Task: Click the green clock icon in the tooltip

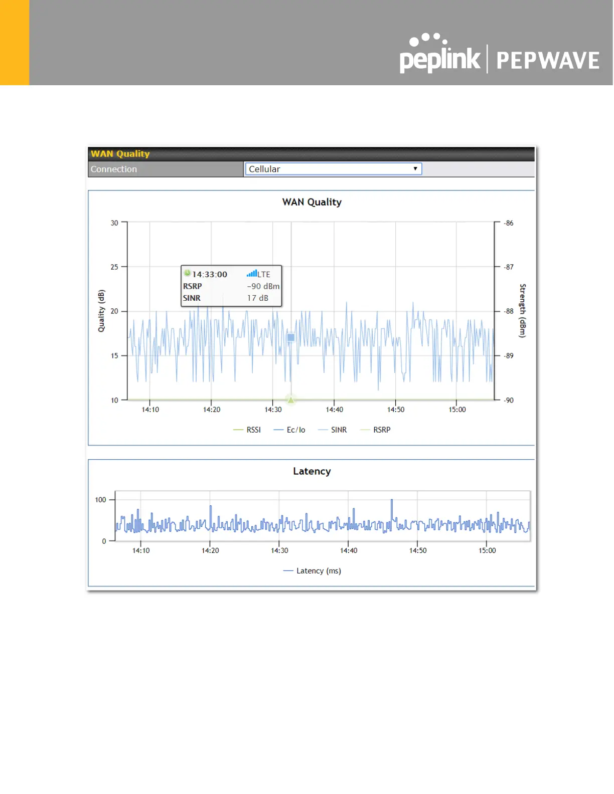Action: point(187,273)
